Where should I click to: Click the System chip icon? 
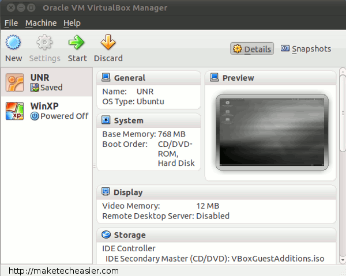click(x=106, y=120)
